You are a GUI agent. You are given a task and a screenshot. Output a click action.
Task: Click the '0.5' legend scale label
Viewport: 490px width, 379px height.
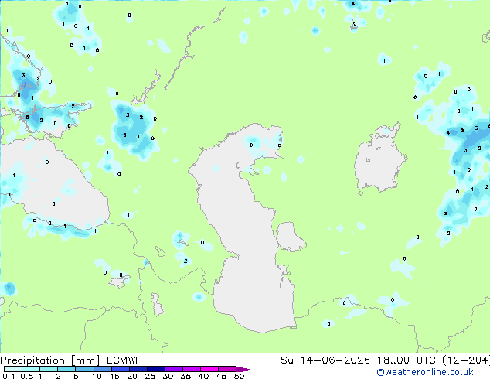click(x=27, y=376)
